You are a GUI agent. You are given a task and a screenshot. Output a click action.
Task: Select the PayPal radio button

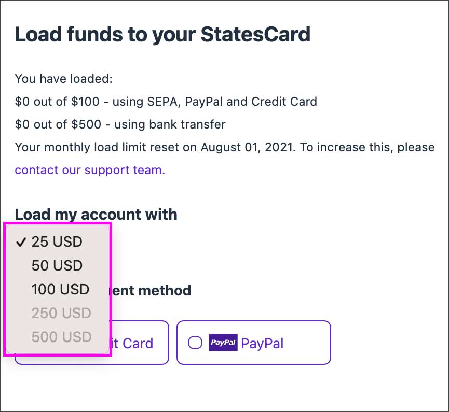tap(195, 343)
